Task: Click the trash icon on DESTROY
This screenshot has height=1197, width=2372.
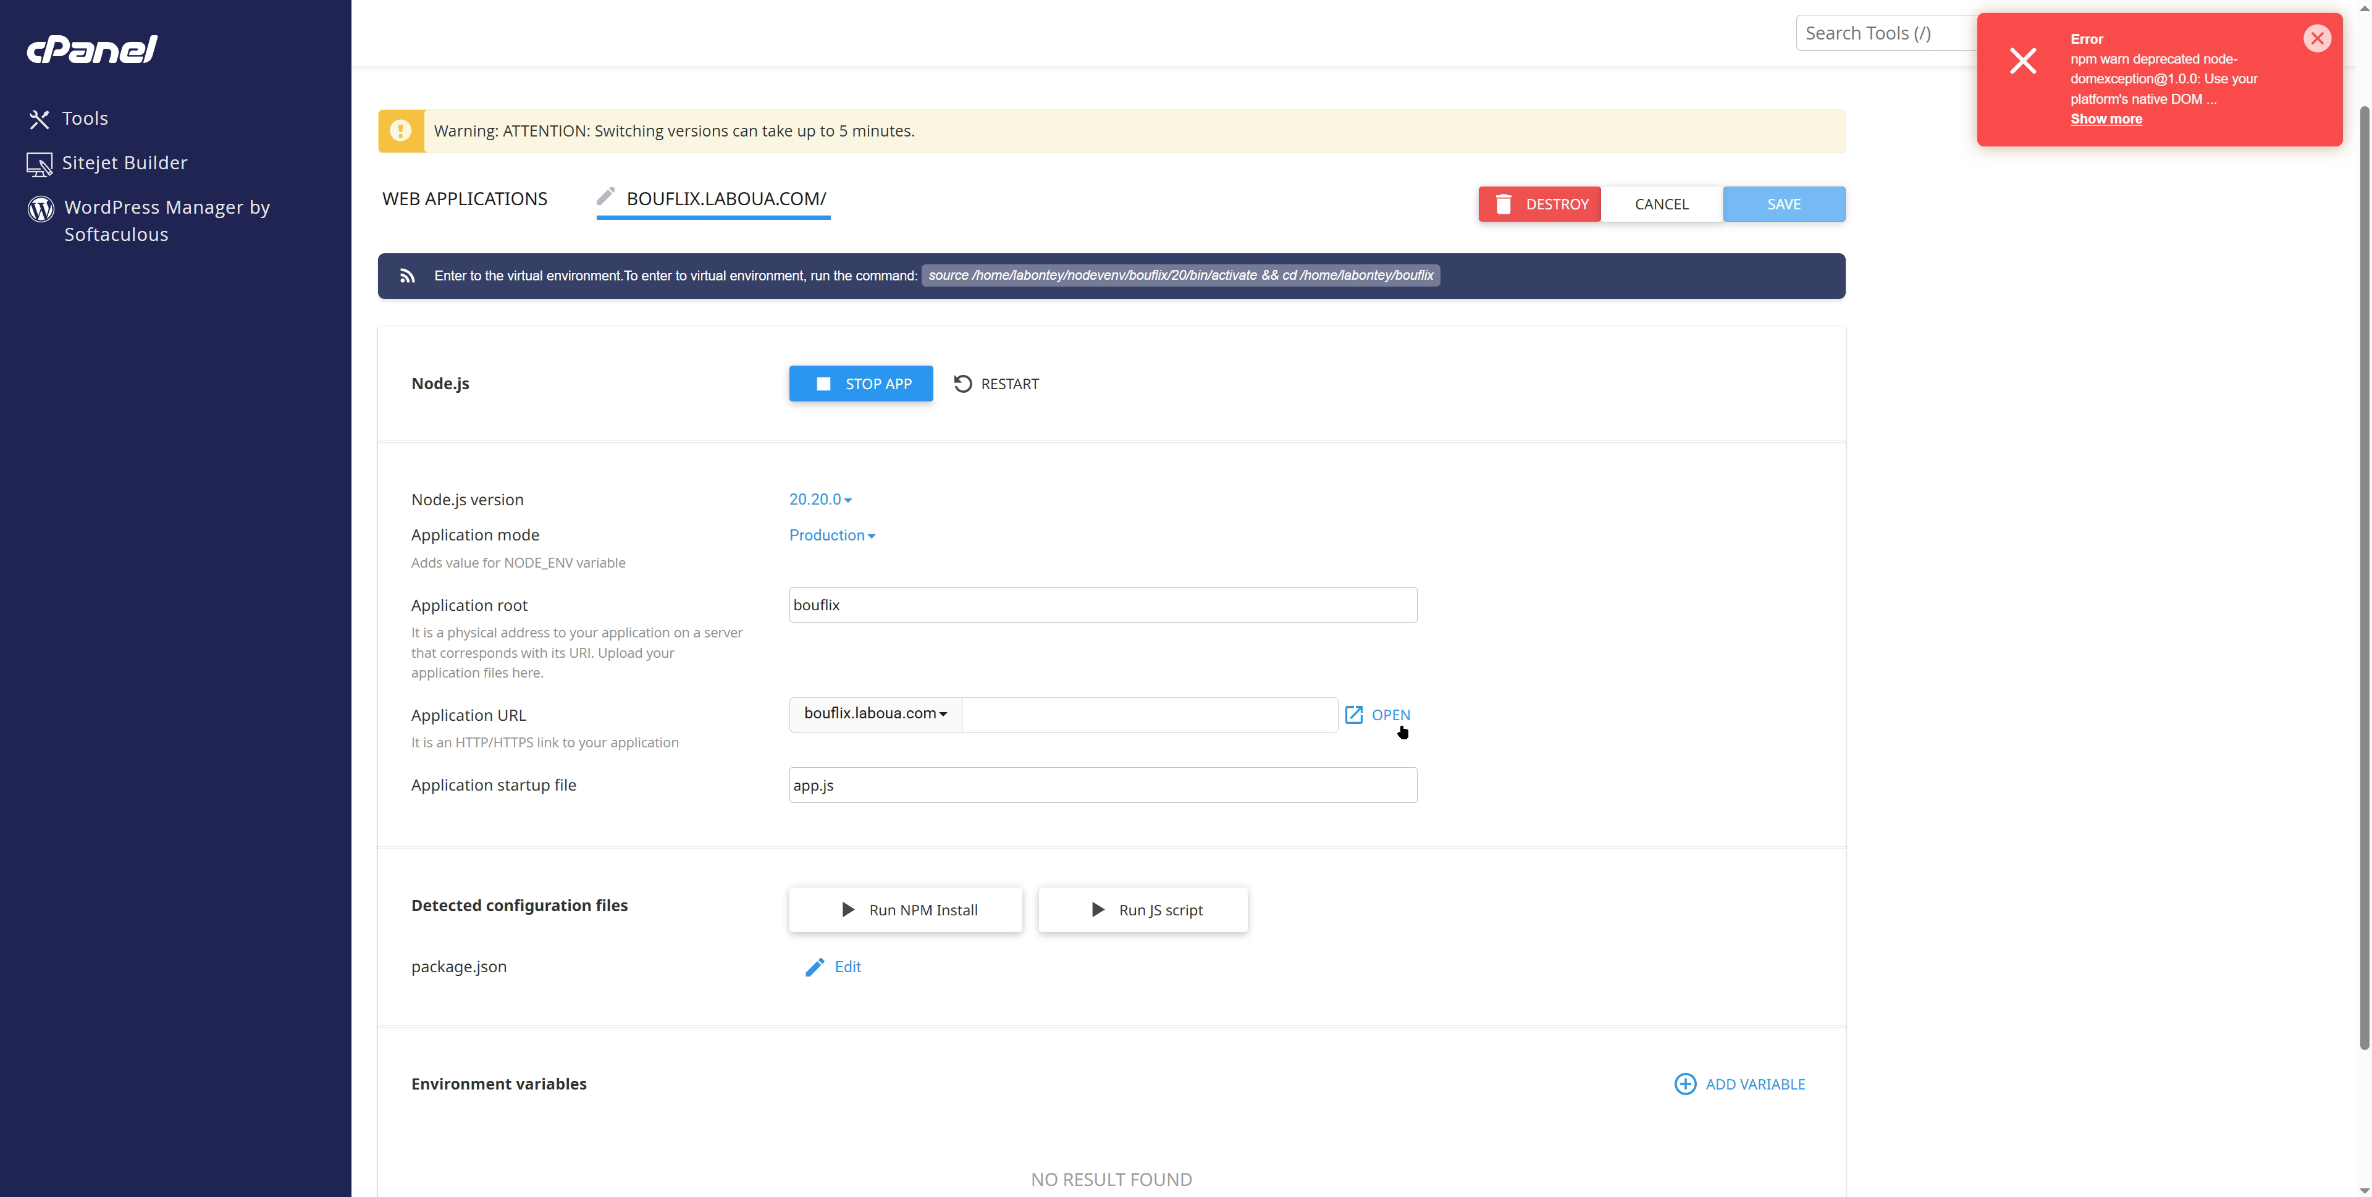Action: click(x=1503, y=204)
